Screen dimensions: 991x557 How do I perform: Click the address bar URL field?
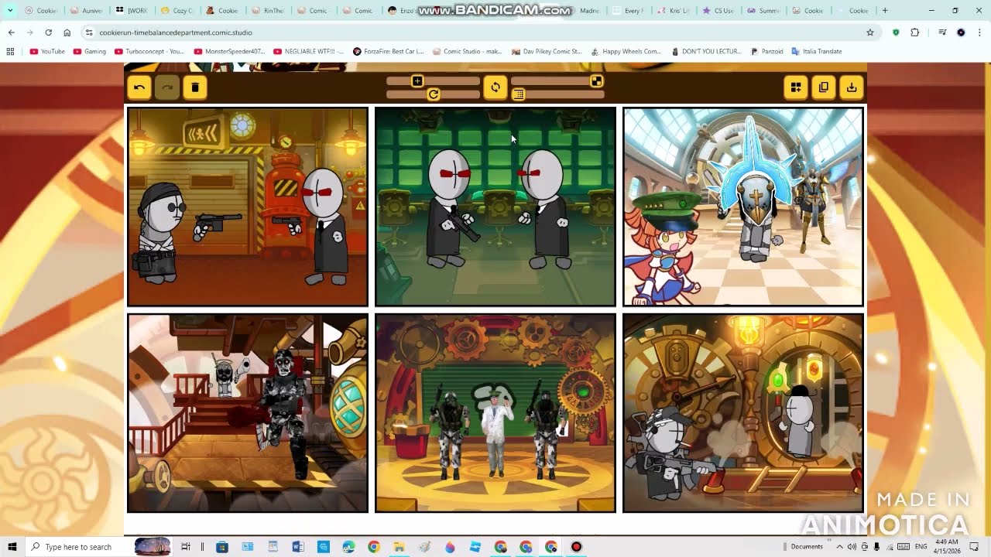[x=480, y=32]
